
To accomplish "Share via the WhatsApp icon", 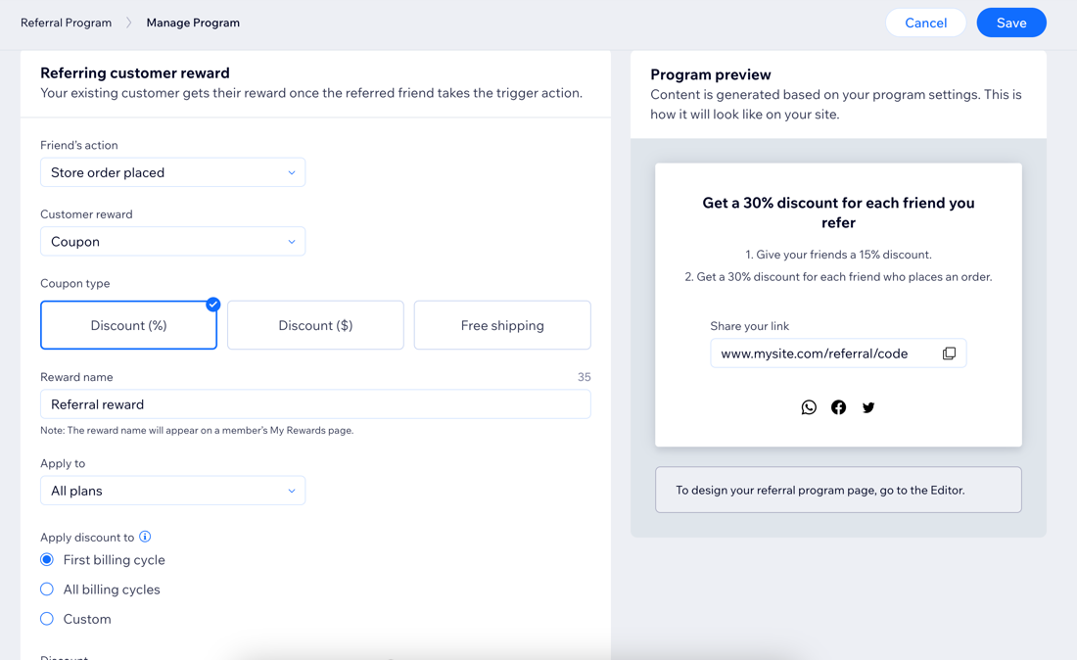I will (809, 407).
